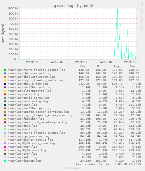145x171 pixels.
Task: Click the yellow swatch for rsync_freebox_media.log
Action: pos(5,80)
